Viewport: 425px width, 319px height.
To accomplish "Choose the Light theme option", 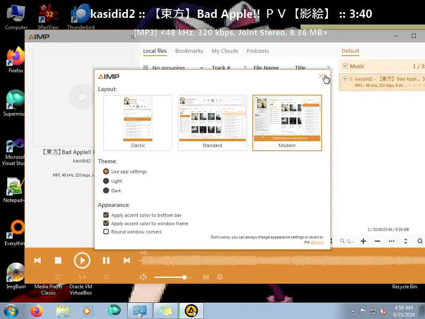I will tap(112, 181).
